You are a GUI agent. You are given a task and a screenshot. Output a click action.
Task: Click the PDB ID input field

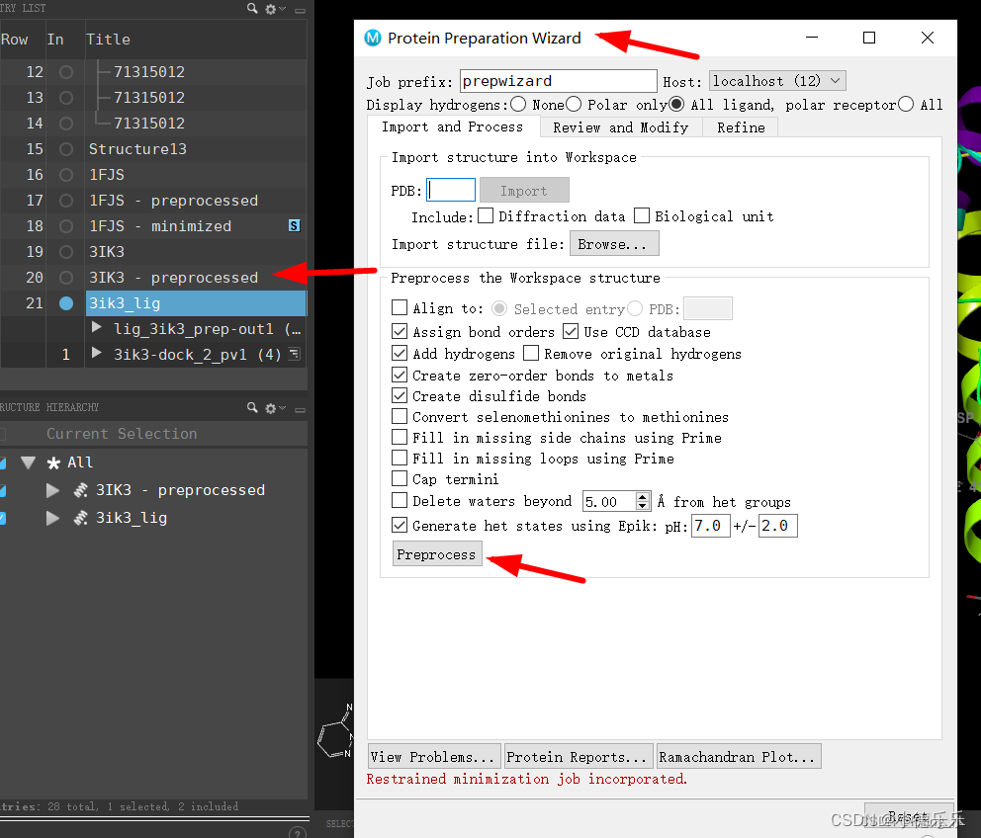451,190
